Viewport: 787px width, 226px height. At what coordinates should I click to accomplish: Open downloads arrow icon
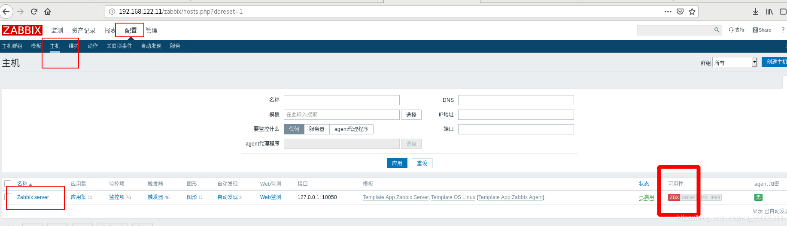(x=756, y=12)
